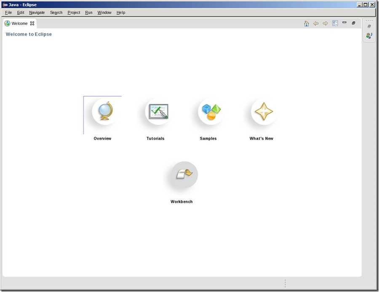This screenshot has height=292, width=379.
Task: Click the Welcome to Eclipse heading
Action: click(x=29, y=34)
